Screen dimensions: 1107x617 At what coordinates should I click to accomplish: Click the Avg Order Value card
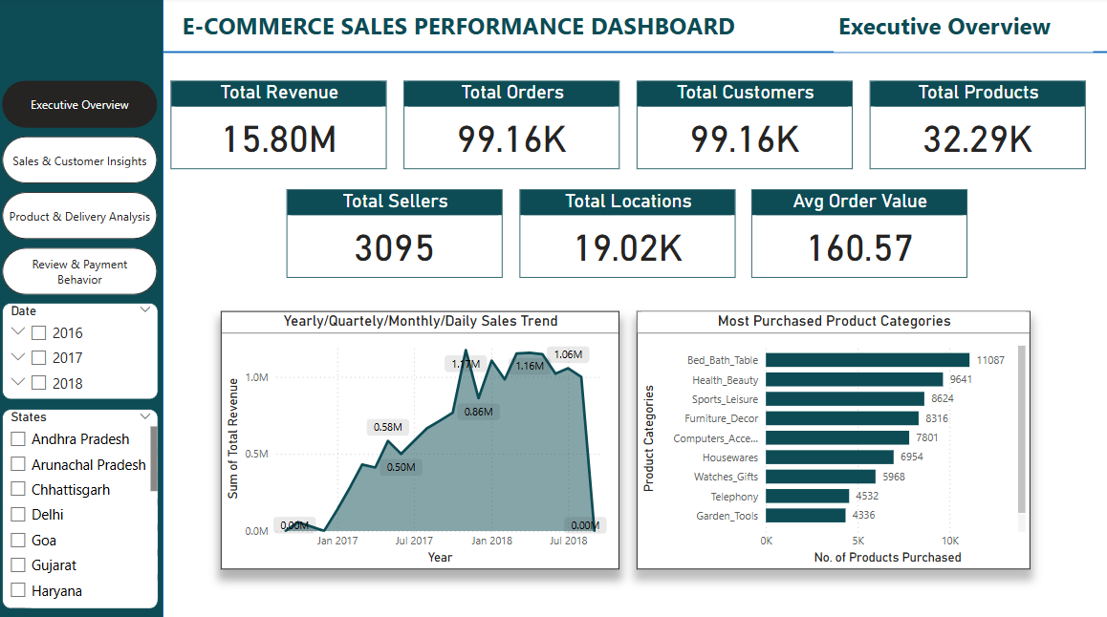click(x=858, y=233)
